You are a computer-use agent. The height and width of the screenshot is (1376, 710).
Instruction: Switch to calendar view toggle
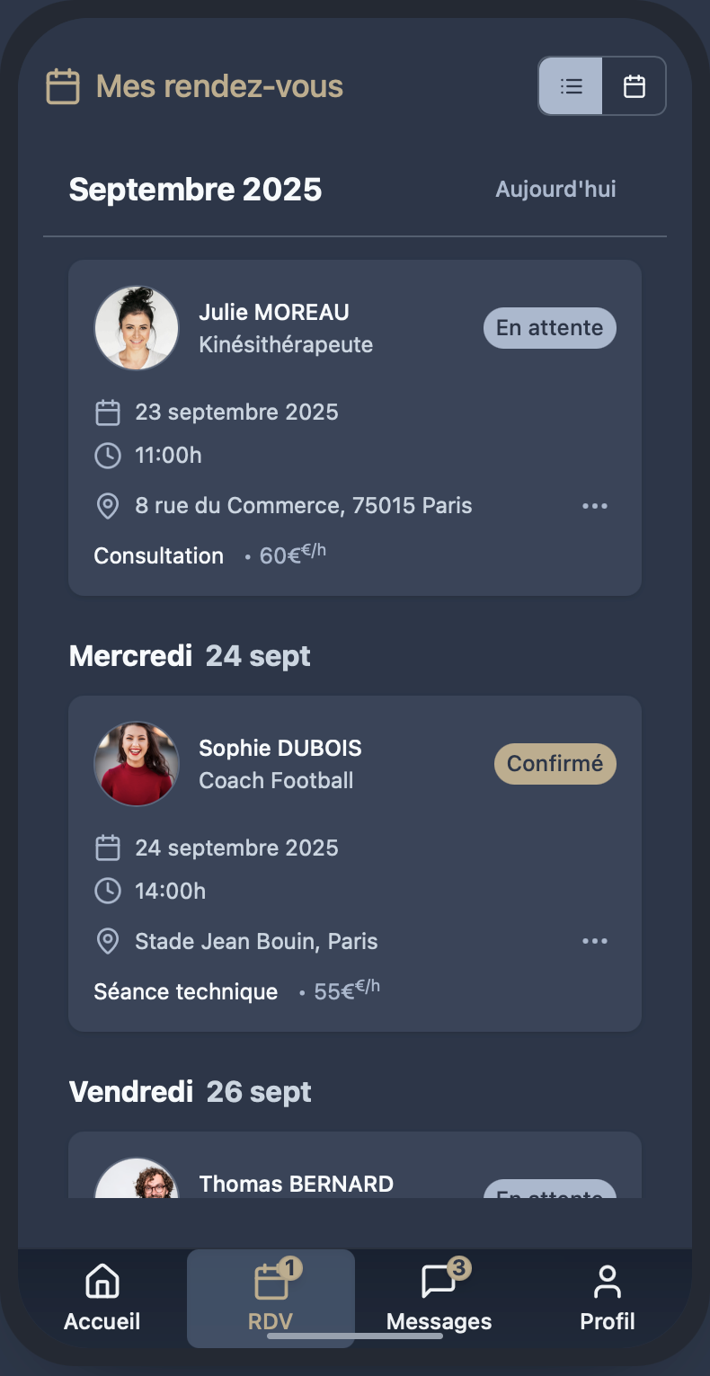[x=635, y=86]
